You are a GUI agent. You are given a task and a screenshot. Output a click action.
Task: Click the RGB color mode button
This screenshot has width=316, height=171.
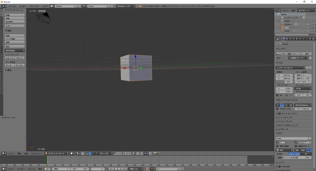tap(303, 150)
